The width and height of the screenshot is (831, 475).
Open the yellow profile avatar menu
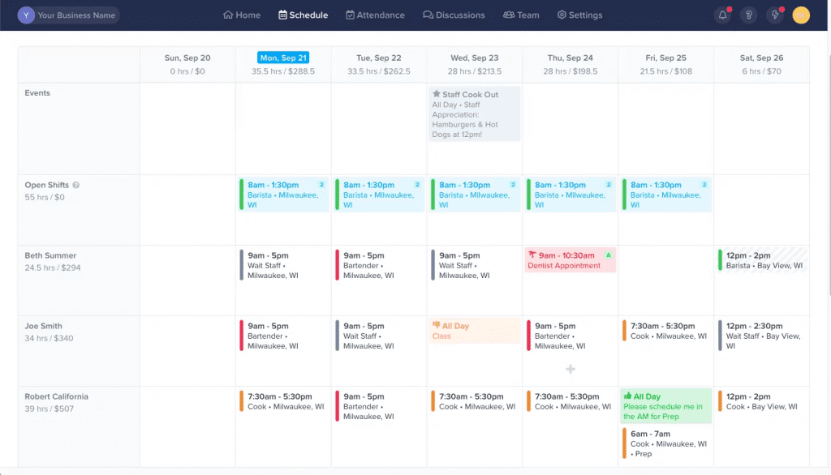[802, 14]
